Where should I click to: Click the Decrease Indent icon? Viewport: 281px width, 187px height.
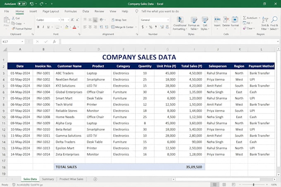pyautogui.click(x=101, y=27)
